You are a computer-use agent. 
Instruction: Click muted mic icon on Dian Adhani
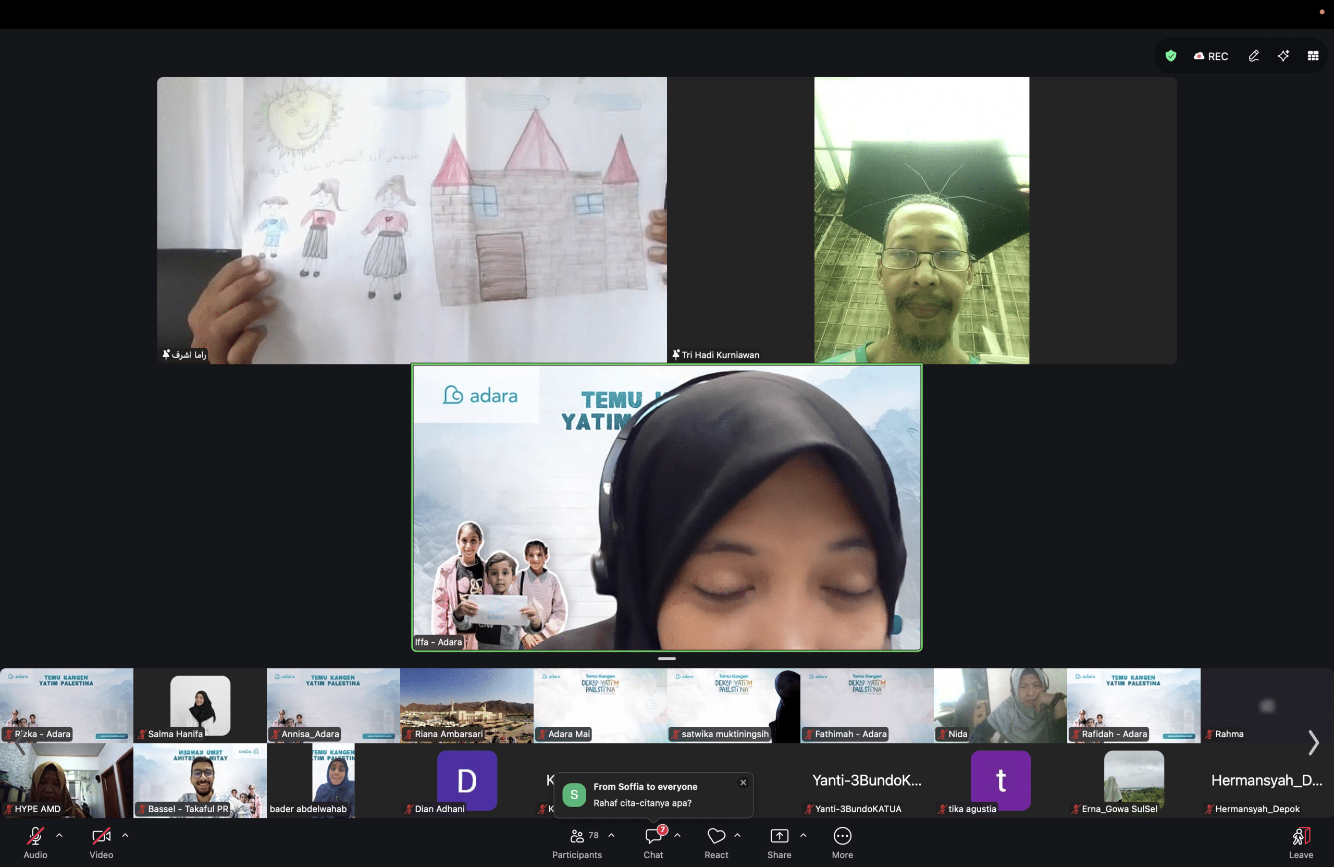pos(409,809)
